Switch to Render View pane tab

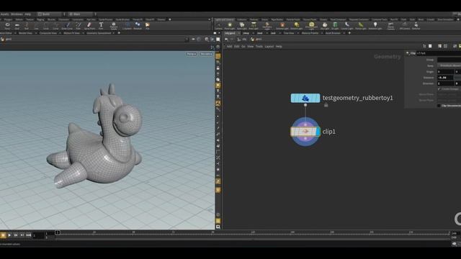point(26,33)
